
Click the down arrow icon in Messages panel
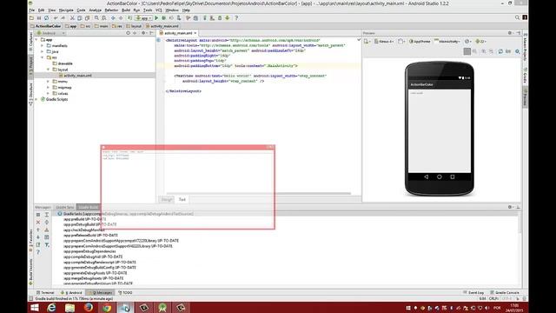[38, 237]
